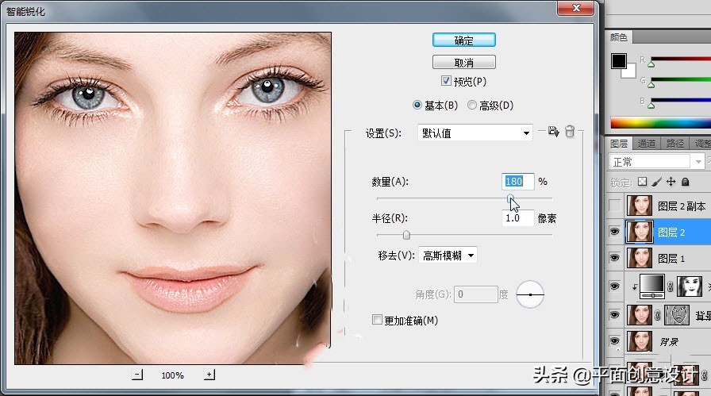The image size is (711, 396).
Task: Show the 图层 2 副本 layer visibility
Action: pos(614,206)
